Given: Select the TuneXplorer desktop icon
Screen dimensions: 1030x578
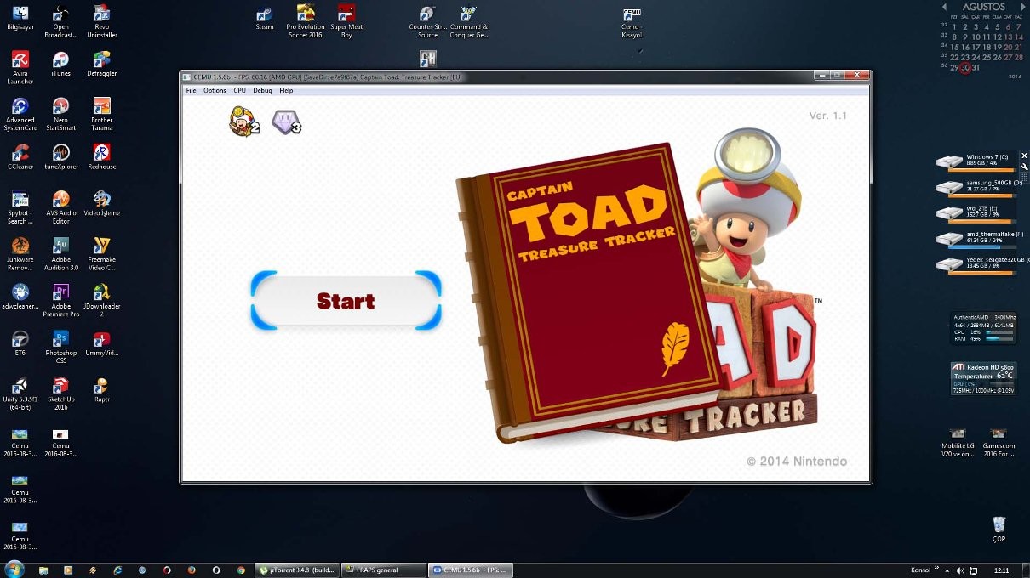Looking at the screenshot, I should click(60, 157).
